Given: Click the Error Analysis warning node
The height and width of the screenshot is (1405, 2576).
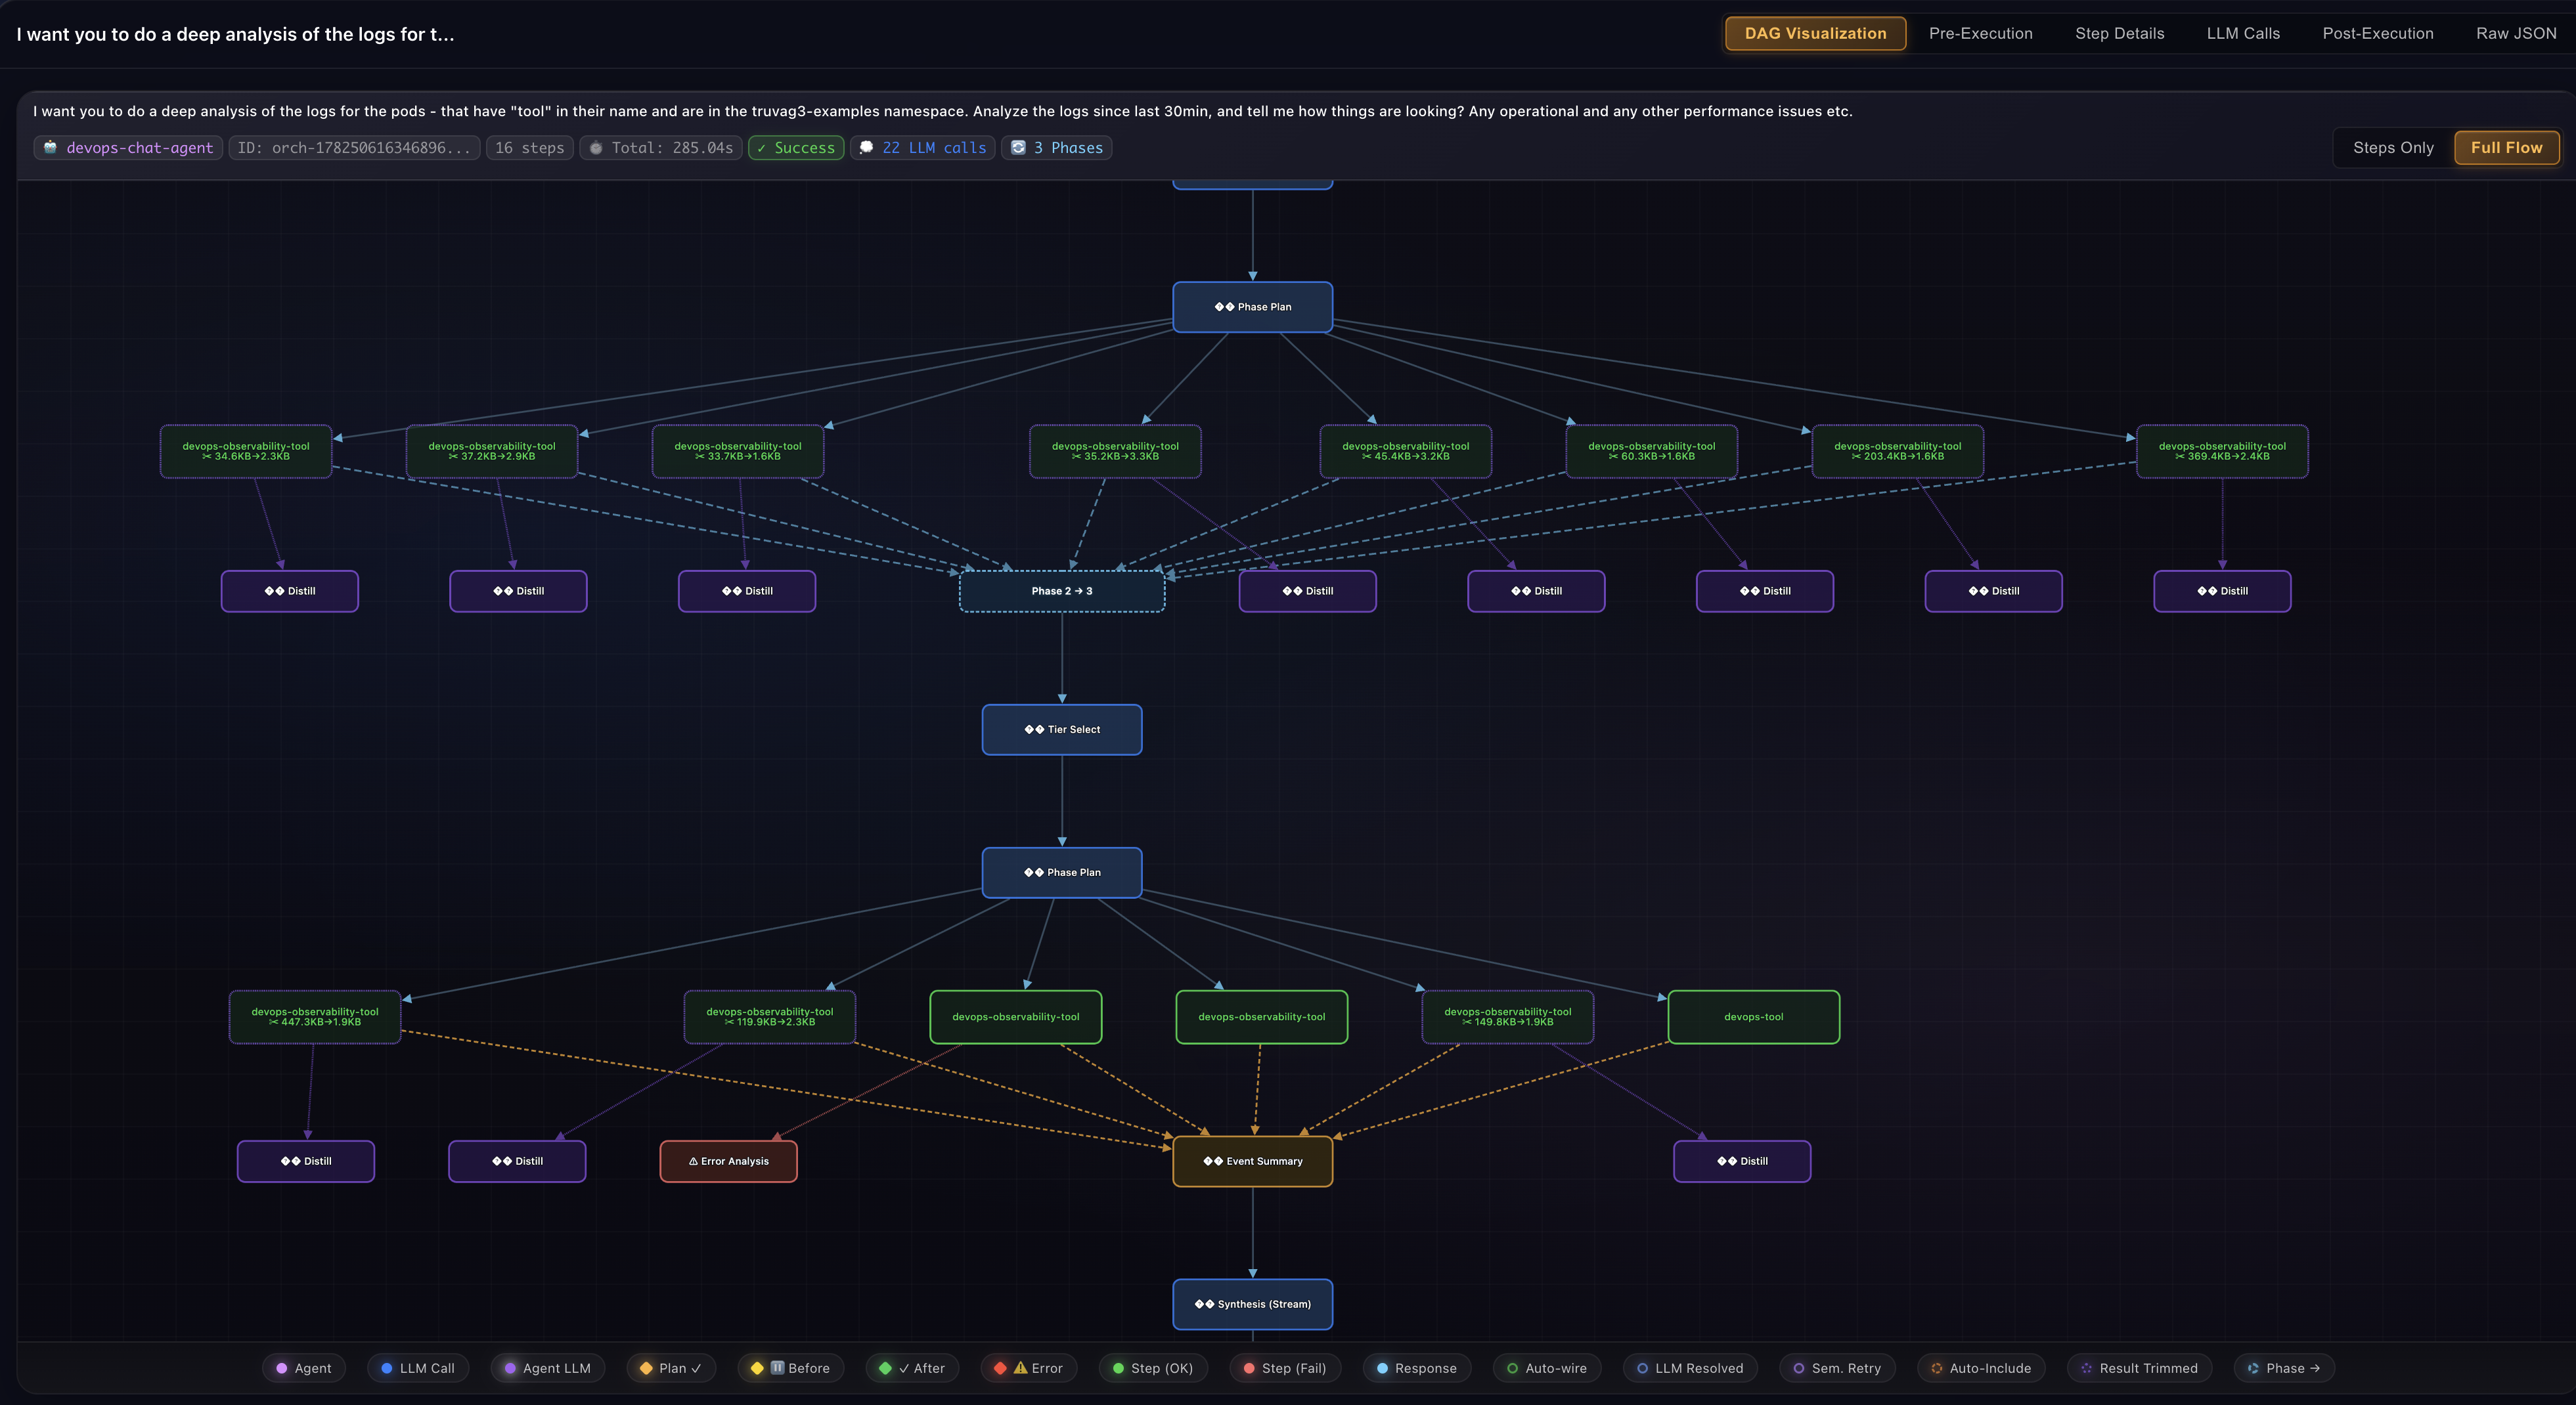Looking at the screenshot, I should point(728,1161).
